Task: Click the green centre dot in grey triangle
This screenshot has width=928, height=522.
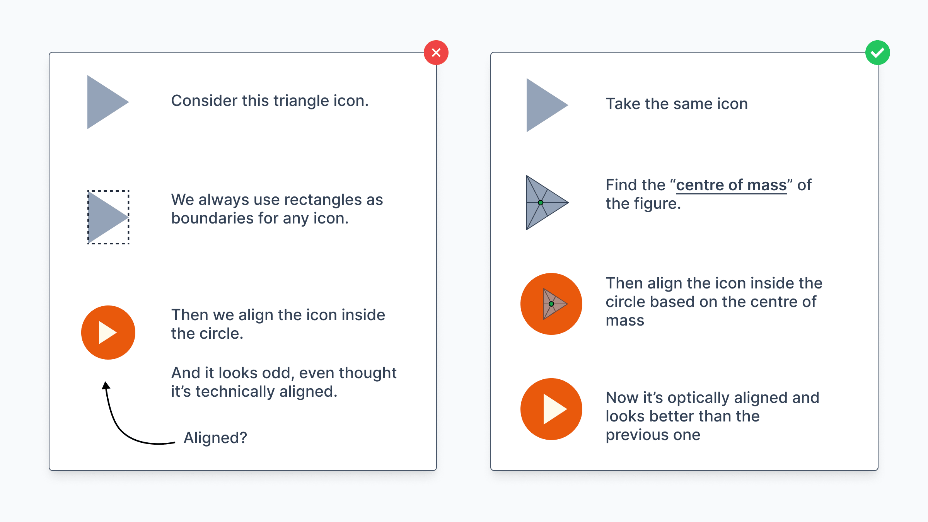Action: (541, 203)
